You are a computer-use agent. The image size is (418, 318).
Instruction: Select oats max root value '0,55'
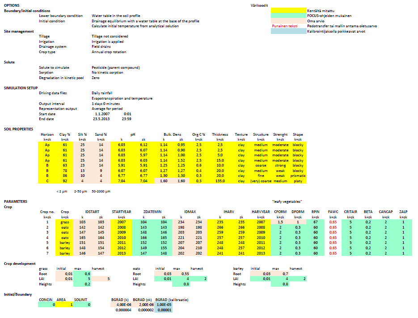tap(181, 274)
